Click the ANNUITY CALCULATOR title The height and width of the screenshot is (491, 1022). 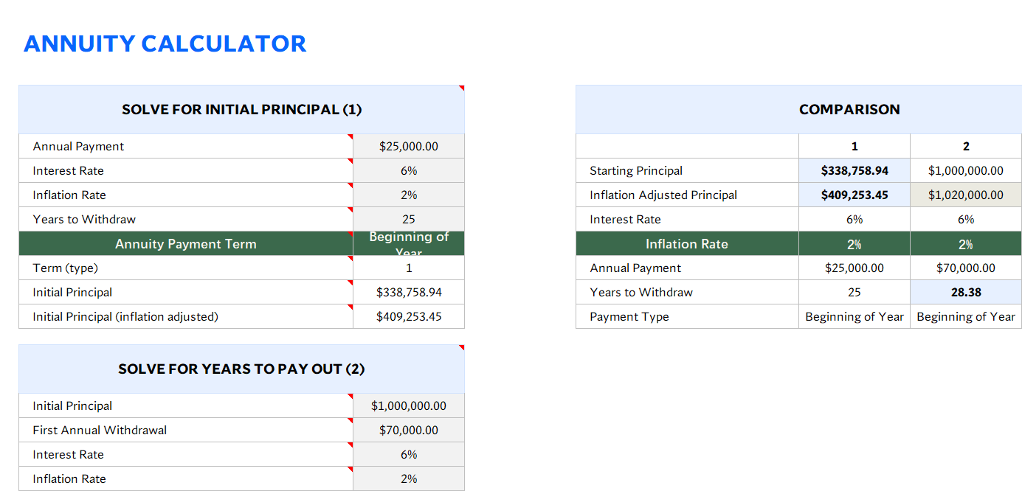click(165, 43)
